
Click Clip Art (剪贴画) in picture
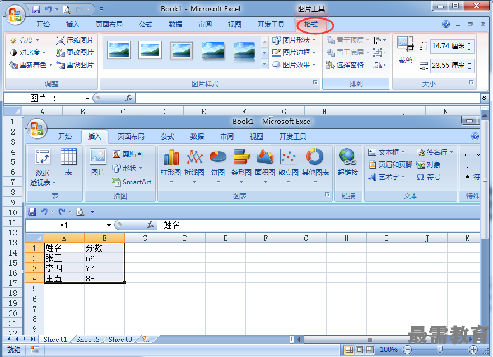pyautogui.click(x=128, y=154)
